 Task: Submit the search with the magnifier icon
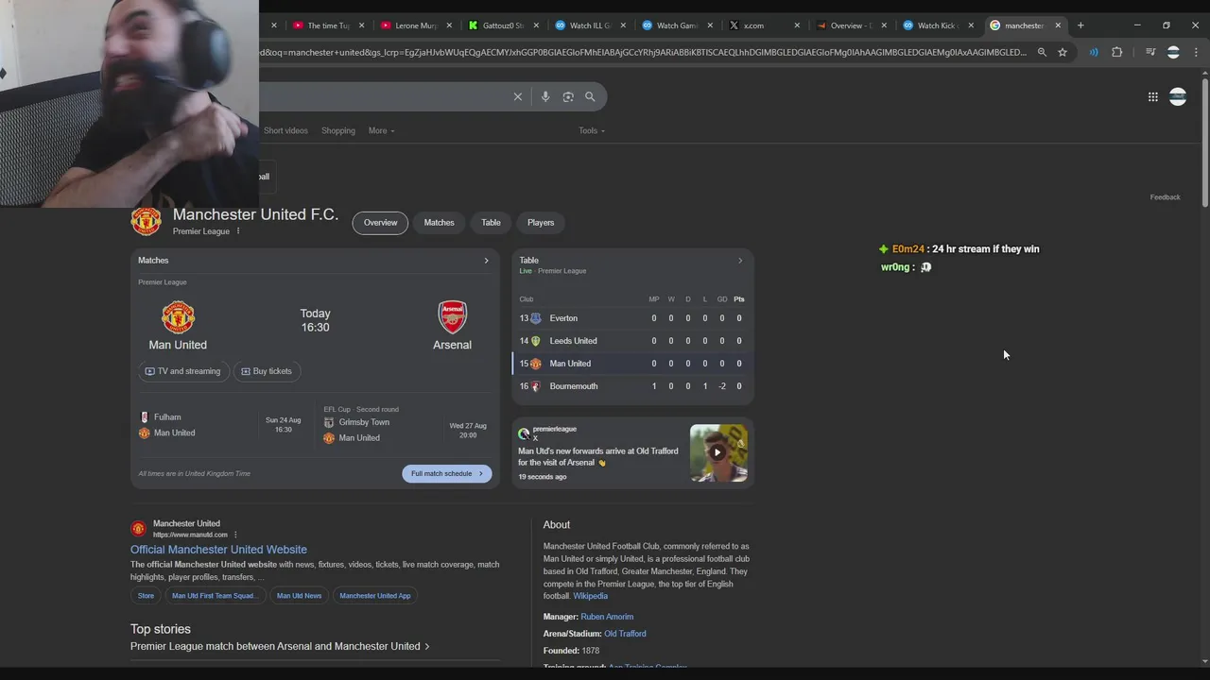(590, 96)
